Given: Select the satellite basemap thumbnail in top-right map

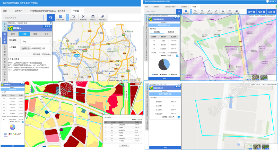Looking at the screenshot, I should pyautogui.click(x=256, y=78).
